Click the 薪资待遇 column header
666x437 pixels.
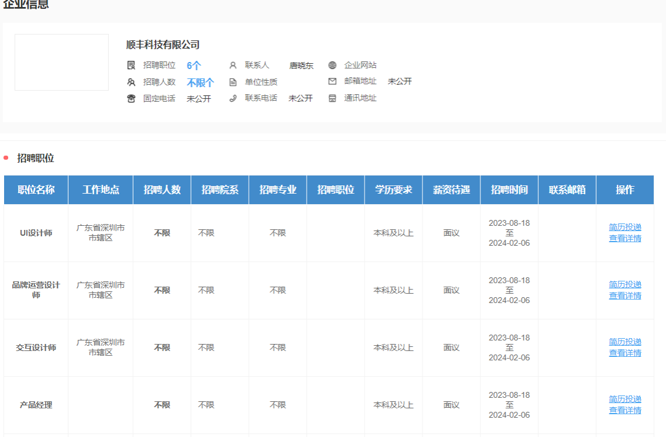pos(451,190)
